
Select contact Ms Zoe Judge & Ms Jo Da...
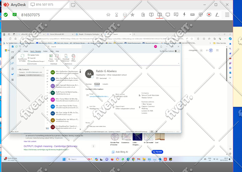[x=65, y=113]
